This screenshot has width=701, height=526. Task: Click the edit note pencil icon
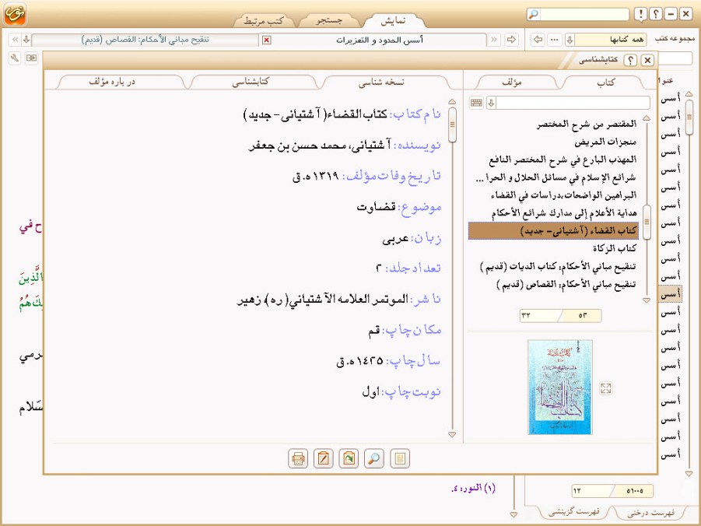(323, 458)
